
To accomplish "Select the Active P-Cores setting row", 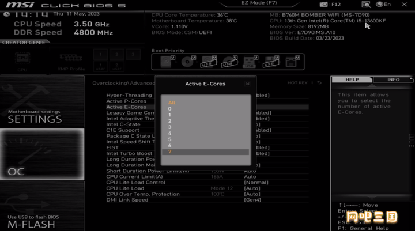I will pos(207,101).
